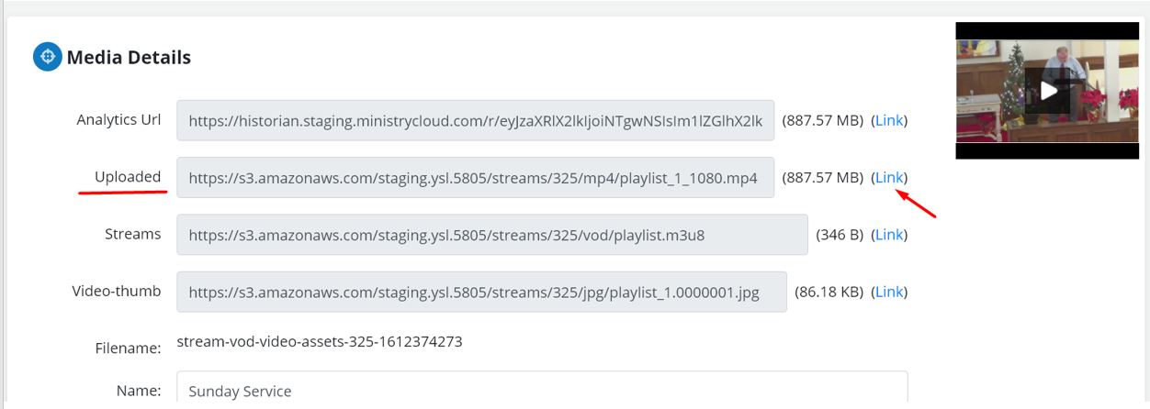1150x409 pixels.
Task: Click the Media Details heading text
Action: point(129,58)
